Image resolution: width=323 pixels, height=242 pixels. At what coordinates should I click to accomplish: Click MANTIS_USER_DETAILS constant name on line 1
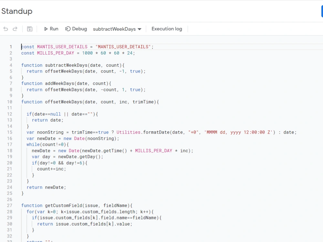(62, 47)
